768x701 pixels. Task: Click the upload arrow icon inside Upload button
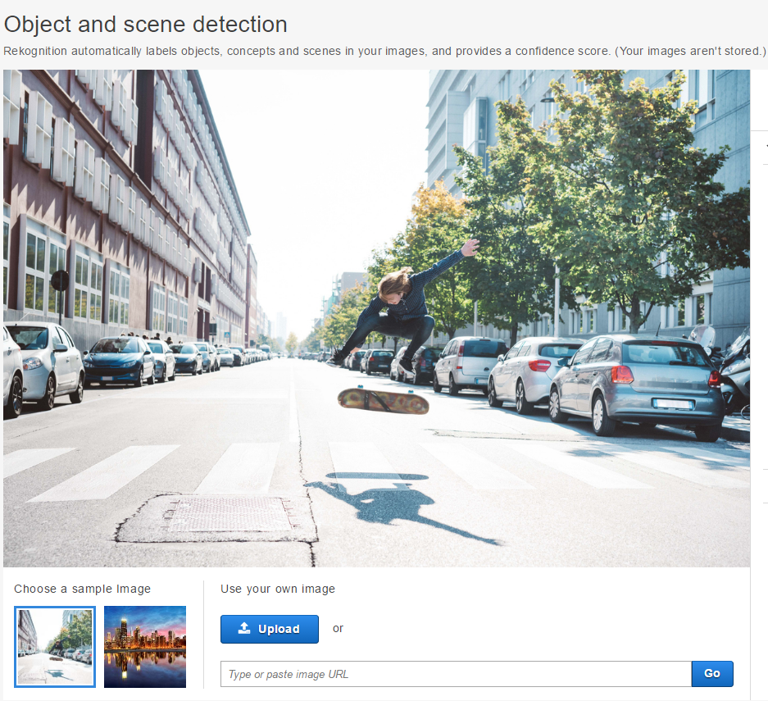[244, 629]
